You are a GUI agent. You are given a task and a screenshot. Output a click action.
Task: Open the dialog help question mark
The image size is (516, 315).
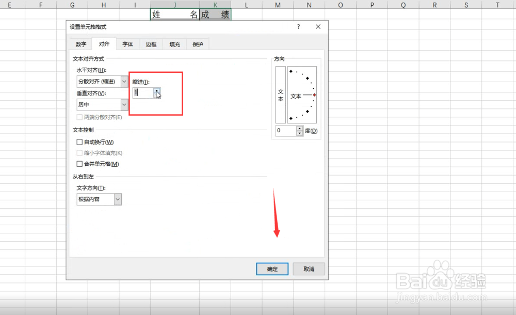pos(298,27)
